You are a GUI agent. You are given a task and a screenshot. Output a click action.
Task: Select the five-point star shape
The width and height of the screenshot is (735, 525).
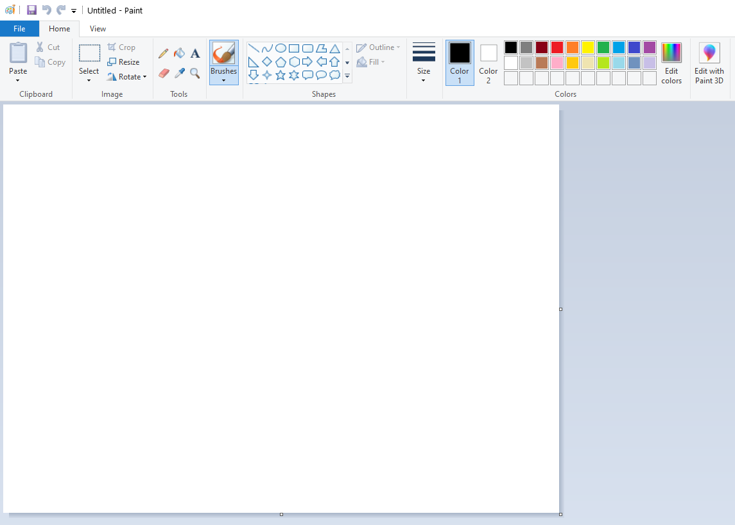click(x=281, y=75)
